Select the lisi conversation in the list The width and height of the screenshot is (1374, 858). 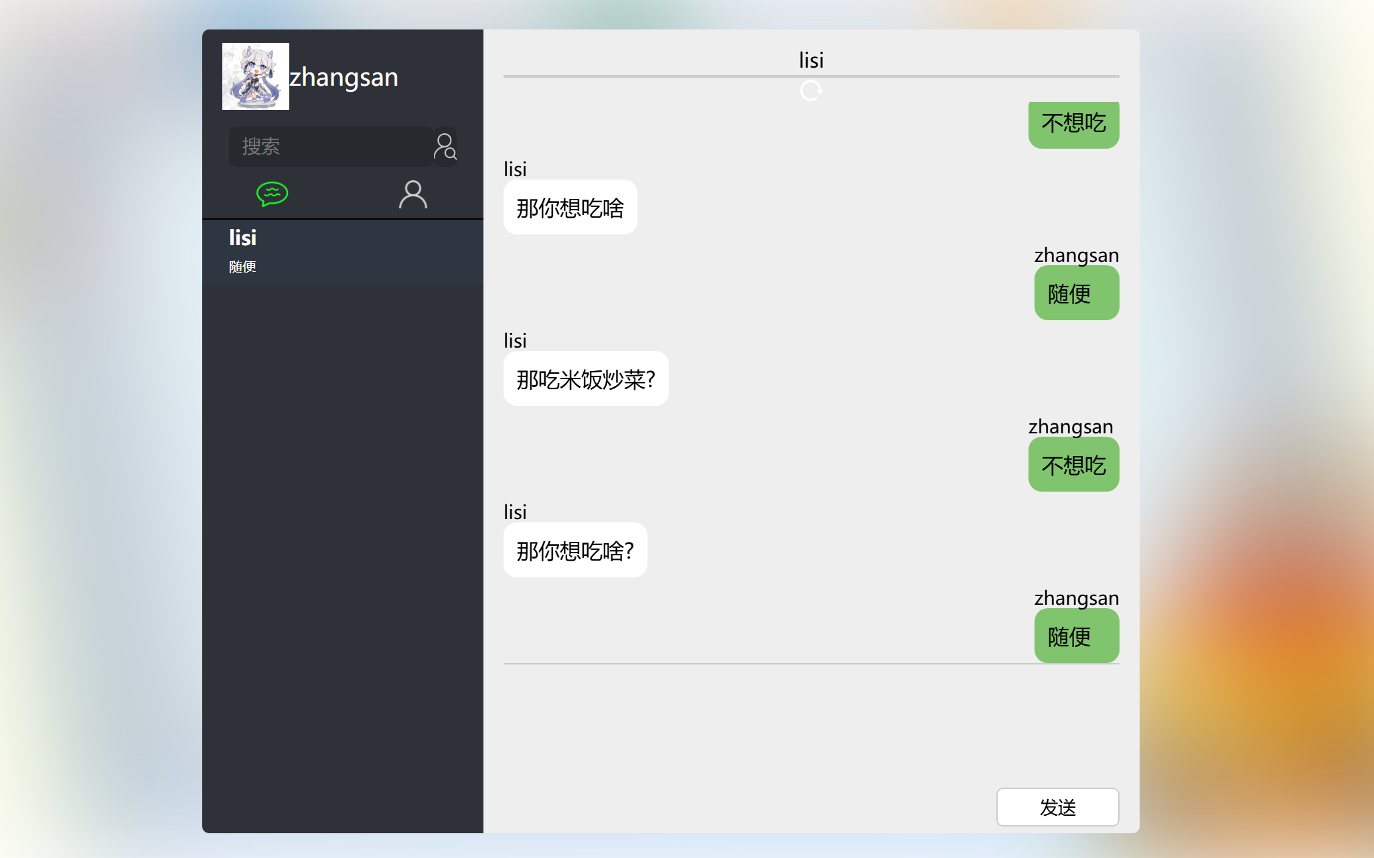point(343,252)
